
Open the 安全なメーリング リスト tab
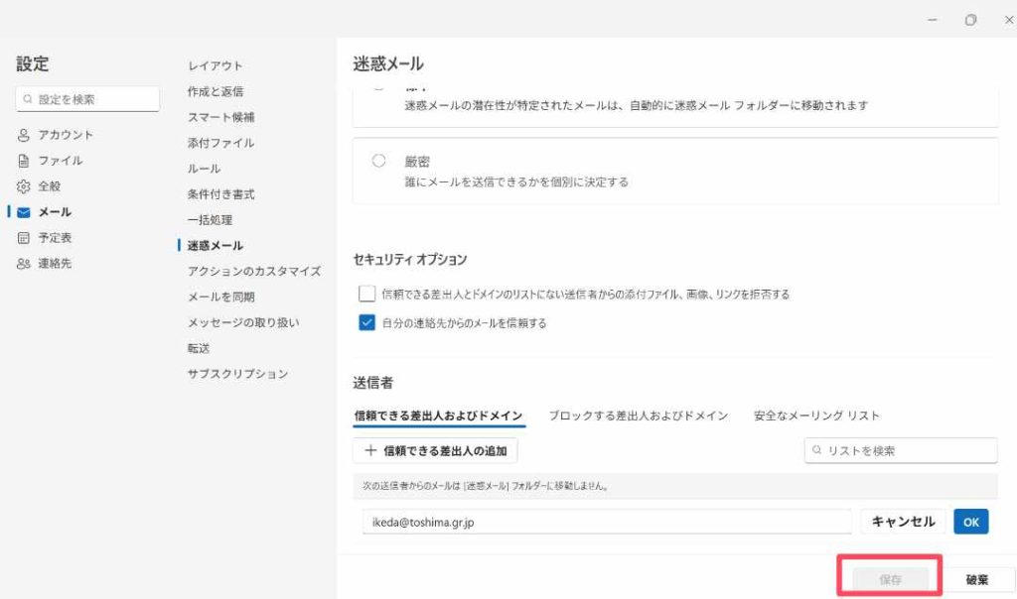pyautogui.click(x=816, y=416)
